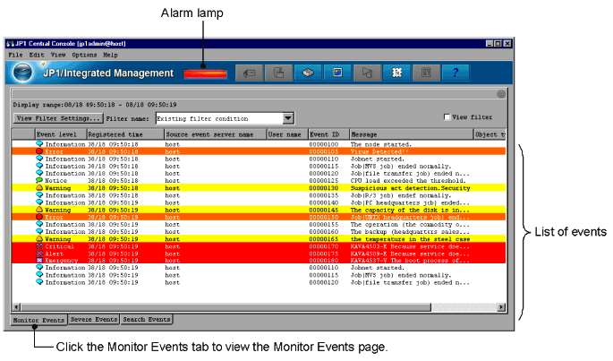Viewport: 613px width, 361px height.
Task: Expand the Filter name dropdown
Action: 288,117
